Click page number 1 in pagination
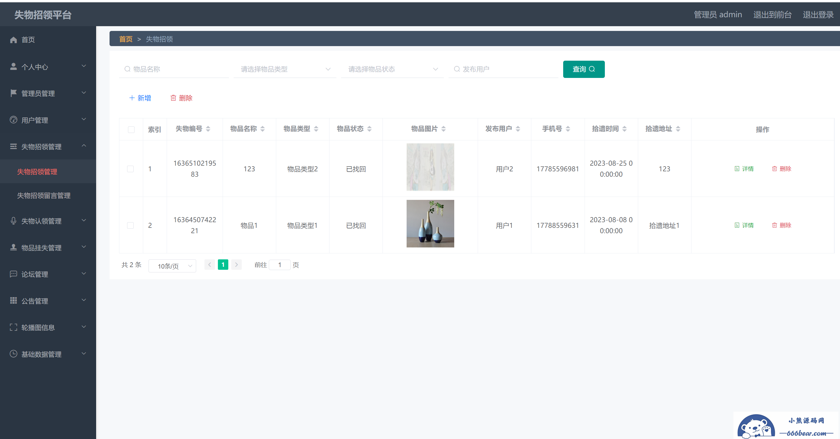 point(223,265)
